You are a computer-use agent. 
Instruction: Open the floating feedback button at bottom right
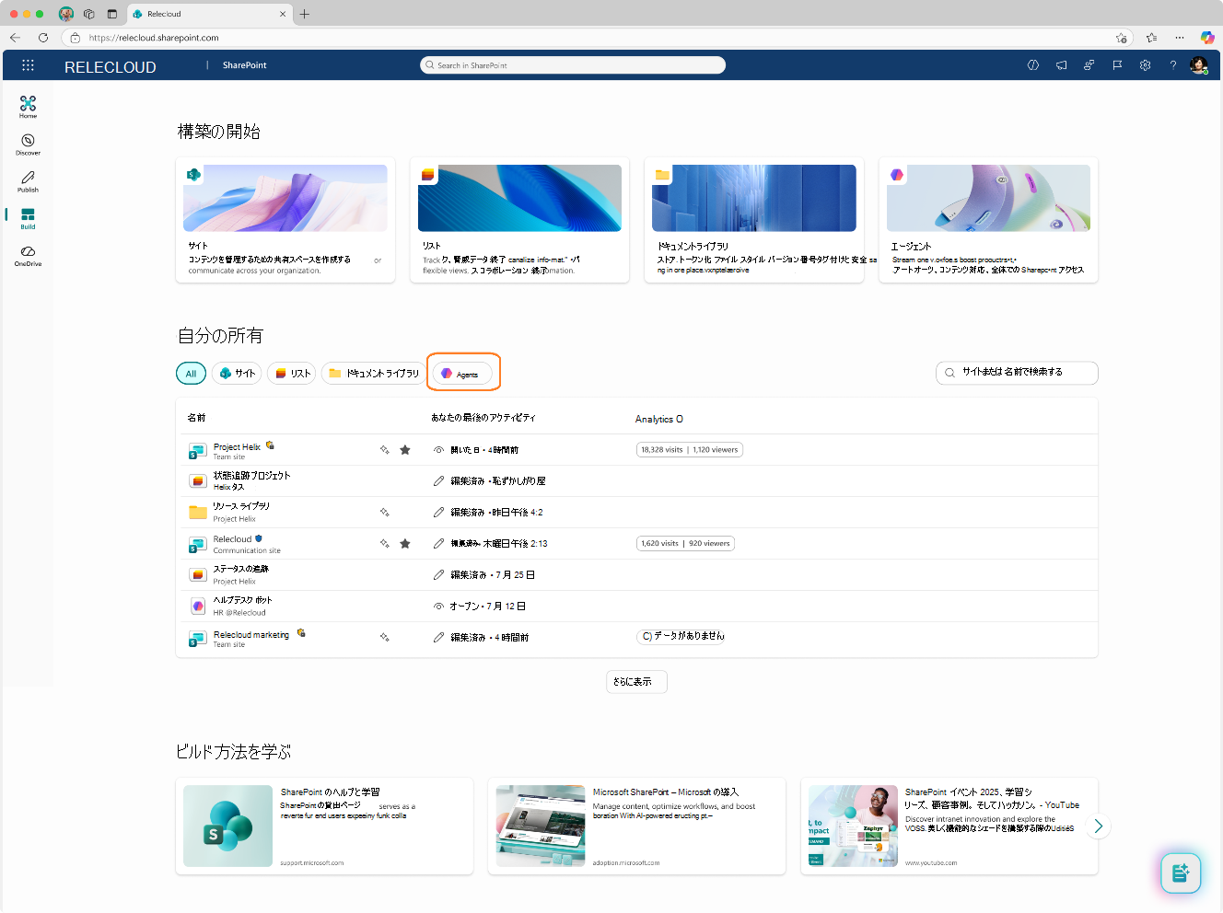click(1181, 873)
